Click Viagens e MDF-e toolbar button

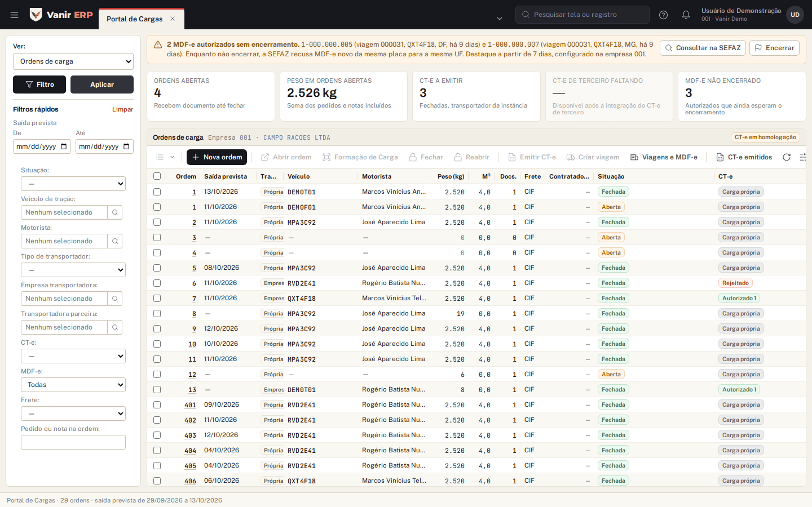pyautogui.click(x=664, y=157)
